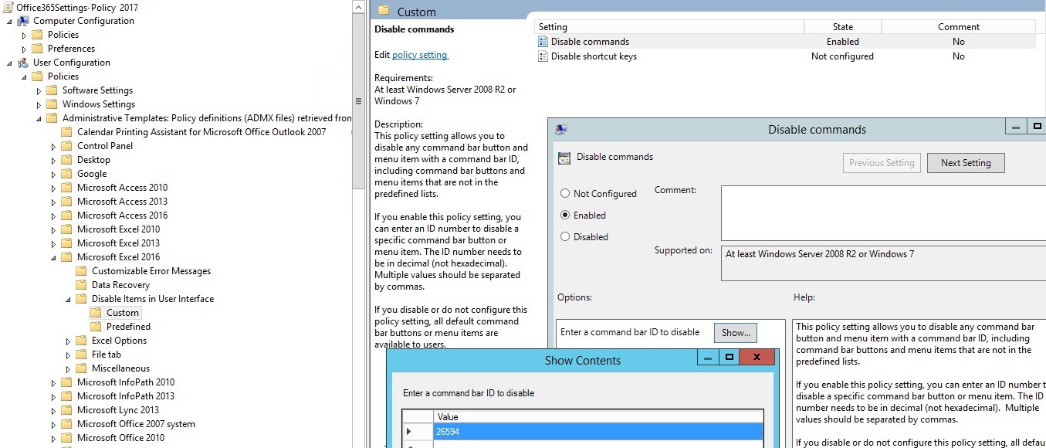
Task: Select the Not Configured radio button
Action: [565, 194]
